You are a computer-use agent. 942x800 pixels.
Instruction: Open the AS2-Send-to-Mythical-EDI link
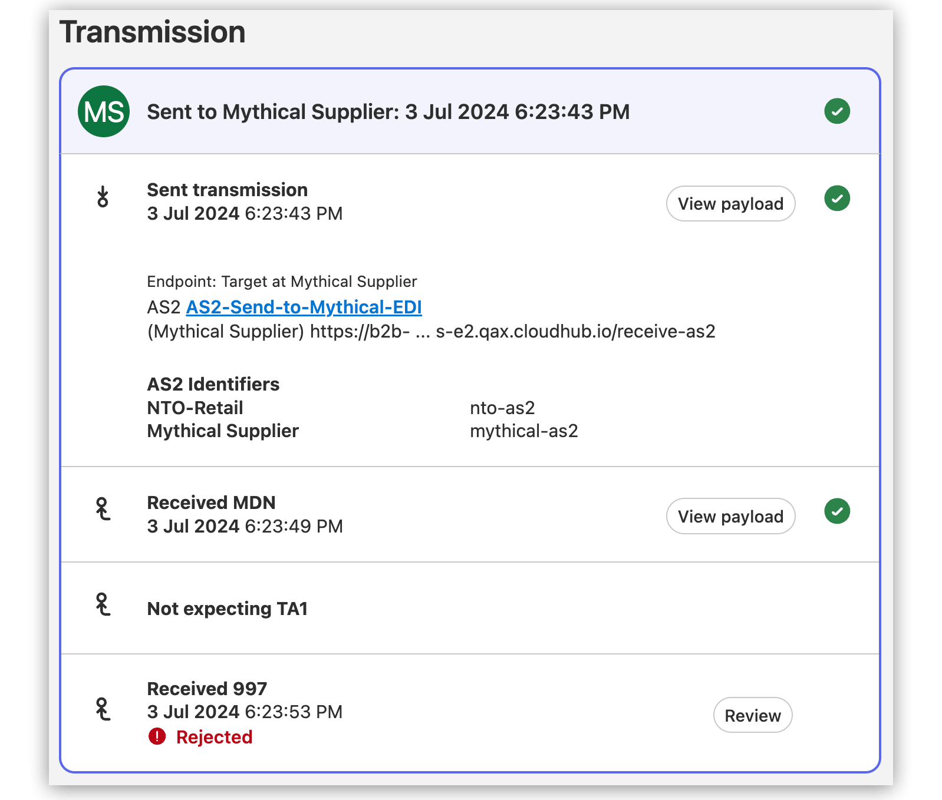pos(304,307)
